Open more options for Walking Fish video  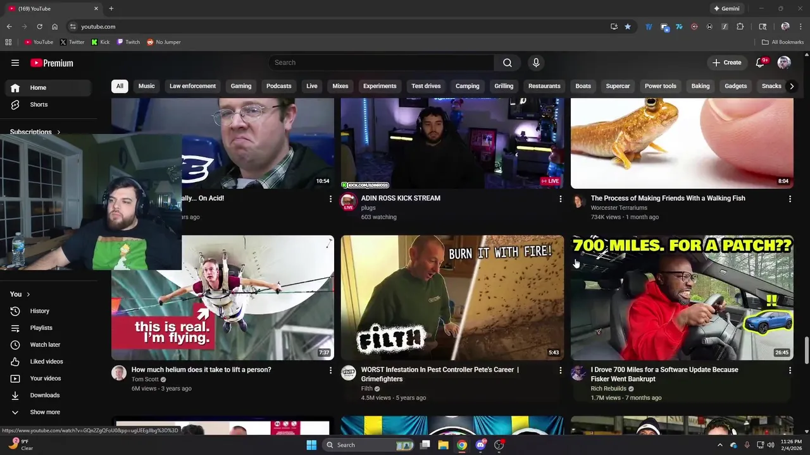click(790, 198)
